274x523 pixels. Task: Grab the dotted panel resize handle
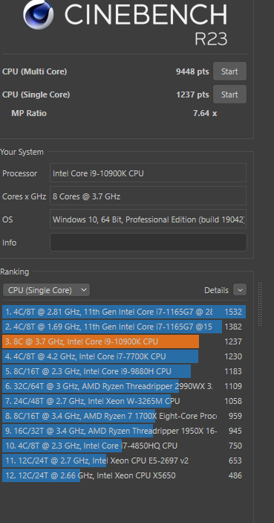pos(260,304)
